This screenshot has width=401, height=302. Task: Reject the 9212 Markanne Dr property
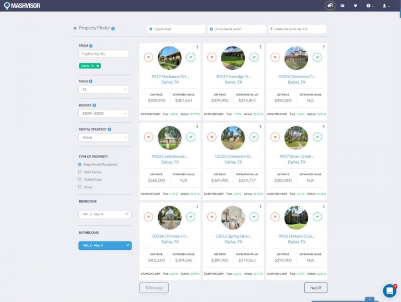coord(148,57)
